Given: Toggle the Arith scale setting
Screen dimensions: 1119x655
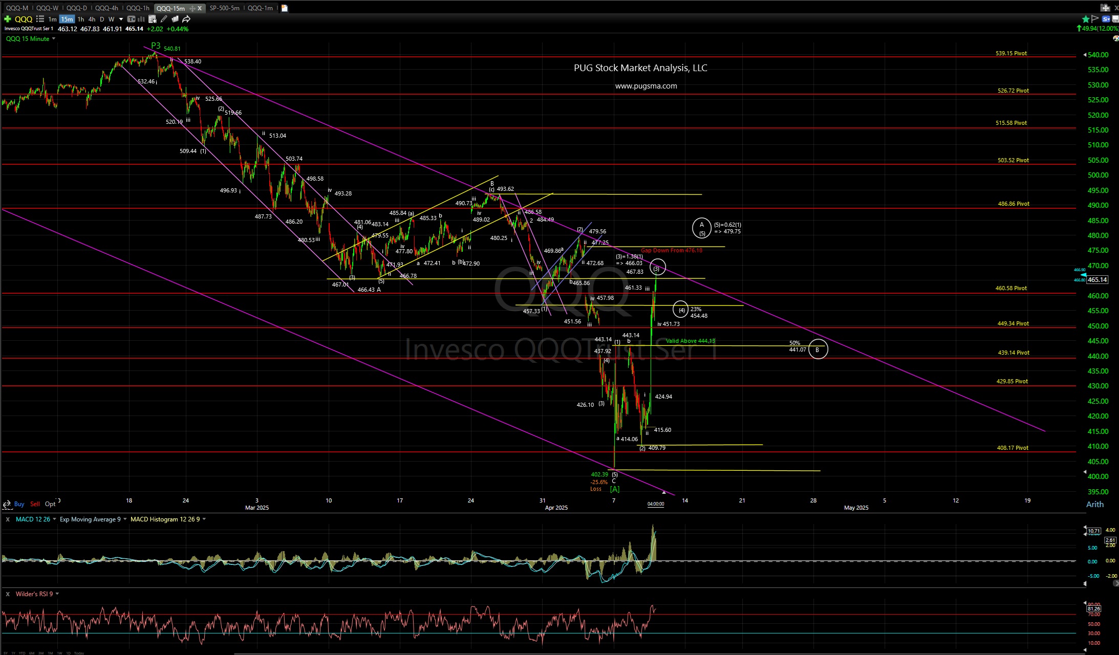Looking at the screenshot, I should (1096, 504).
